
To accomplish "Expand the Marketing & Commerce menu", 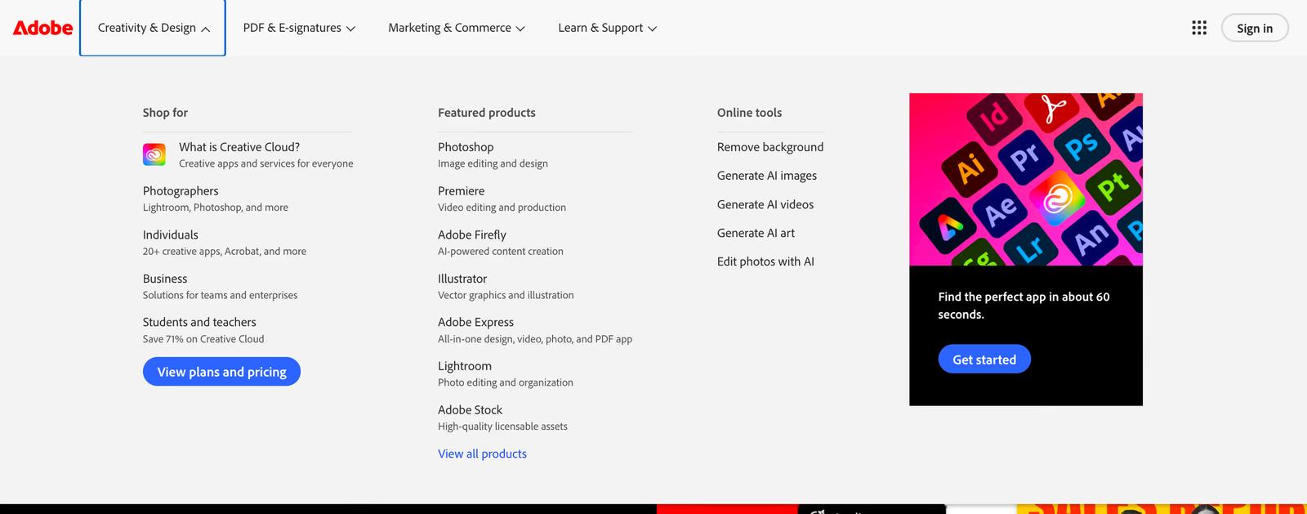I will tap(457, 28).
